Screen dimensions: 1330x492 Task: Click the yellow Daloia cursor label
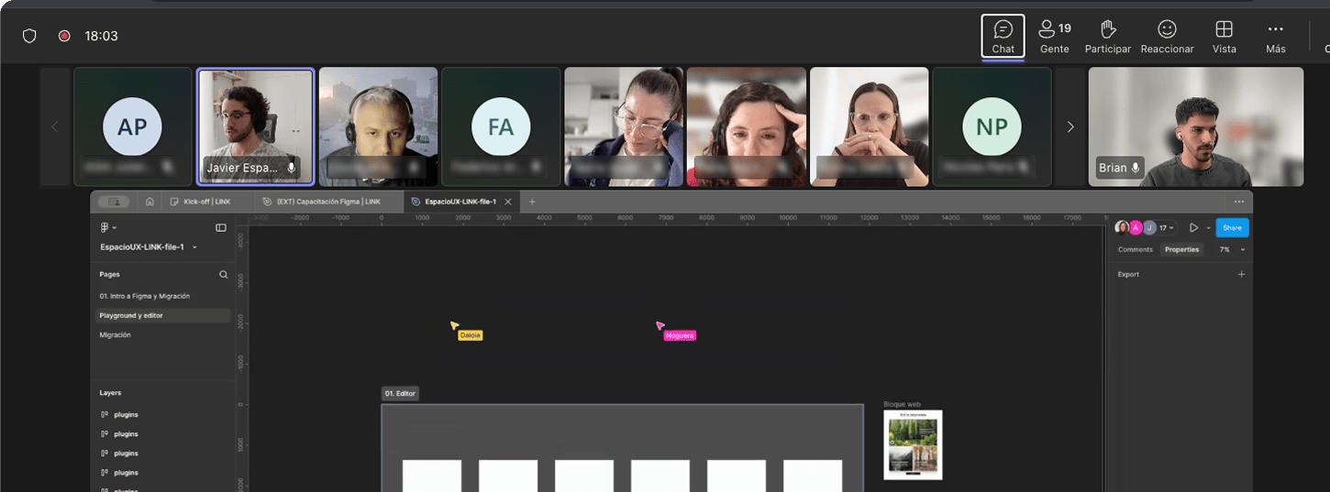(x=470, y=335)
